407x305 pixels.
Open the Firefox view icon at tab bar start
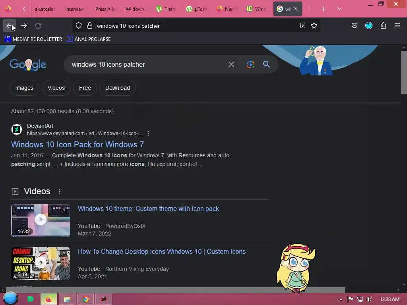[x=8, y=9]
